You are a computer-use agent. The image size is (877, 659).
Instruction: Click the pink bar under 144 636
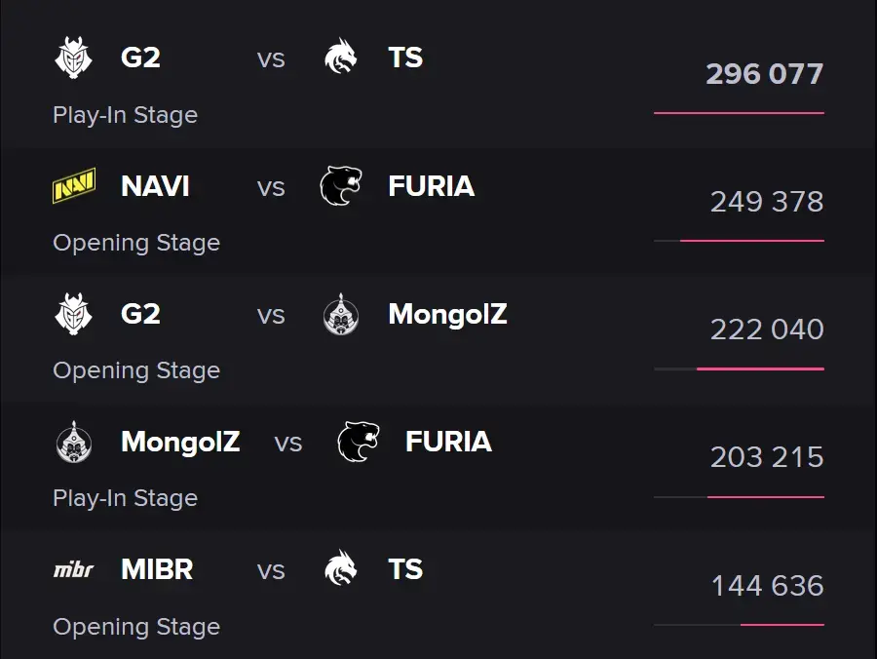[x=782, y=624]
